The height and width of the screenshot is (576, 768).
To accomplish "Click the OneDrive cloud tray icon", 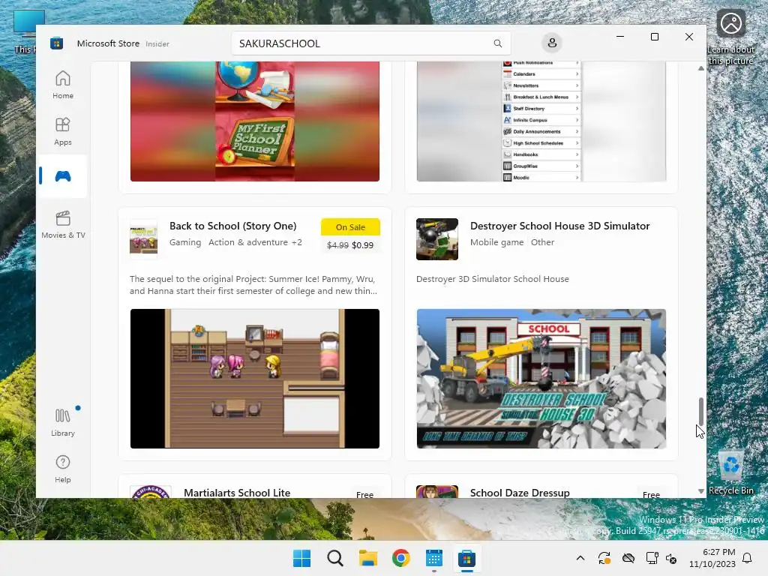I will click(x=628, y=558).
